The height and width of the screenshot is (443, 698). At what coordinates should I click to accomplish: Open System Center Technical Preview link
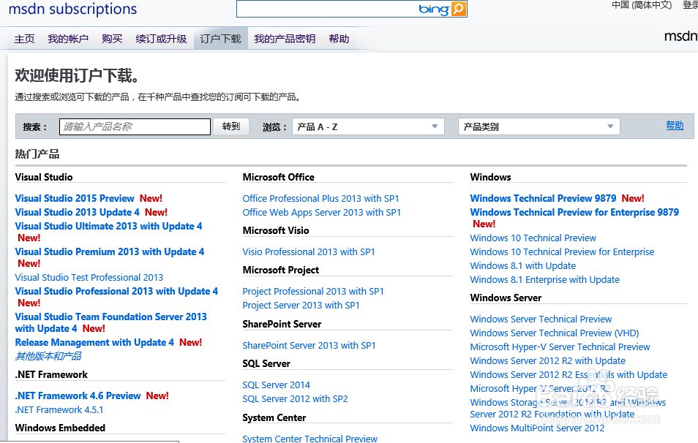tap(309, 439)
